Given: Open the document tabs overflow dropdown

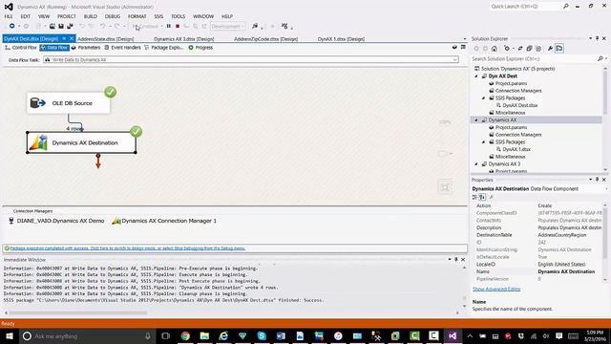Looking at the screenshot, I should coord(465,38).
